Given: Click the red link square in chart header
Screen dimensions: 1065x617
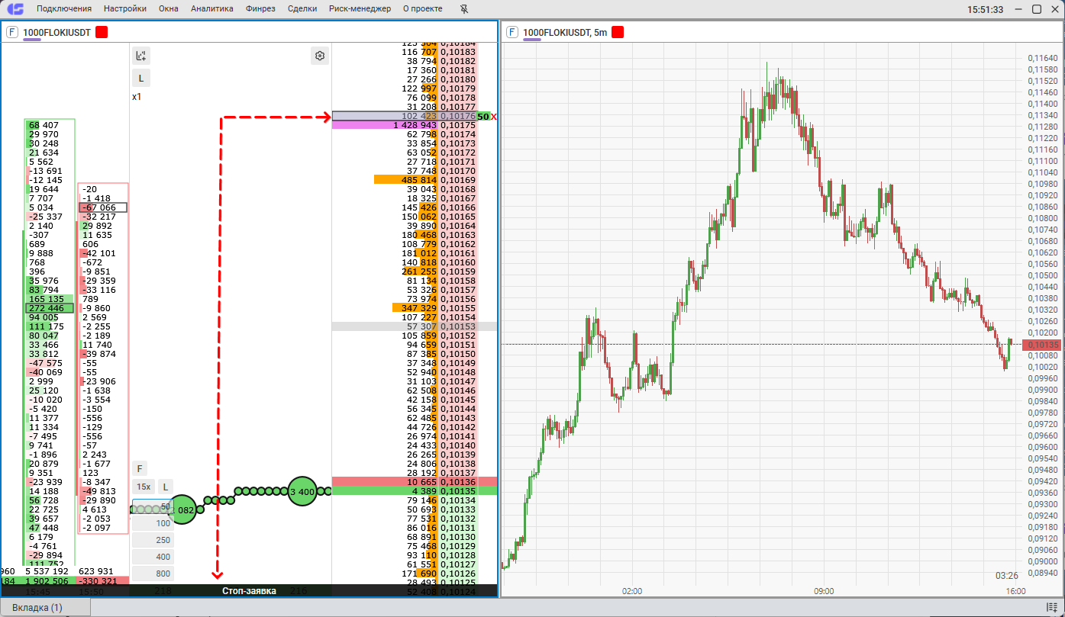Looking at the screenshot, I should (x=618, y=32).
